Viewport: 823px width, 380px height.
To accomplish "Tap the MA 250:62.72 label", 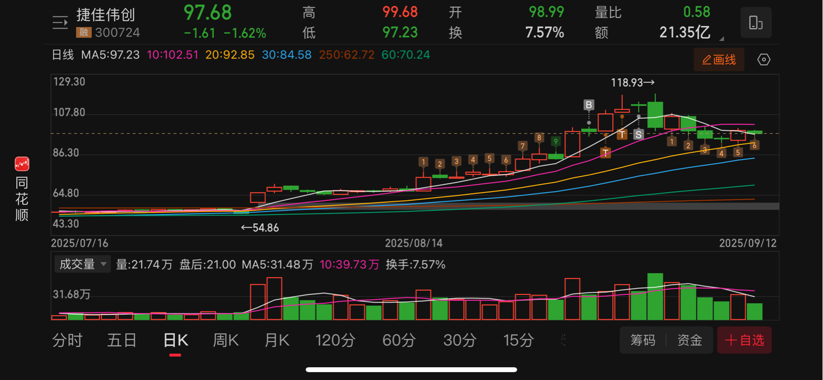I will coord(346,55).
